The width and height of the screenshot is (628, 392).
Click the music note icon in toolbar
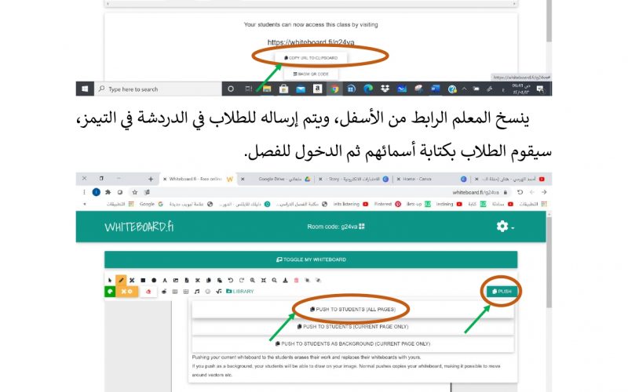coord(197,292)
